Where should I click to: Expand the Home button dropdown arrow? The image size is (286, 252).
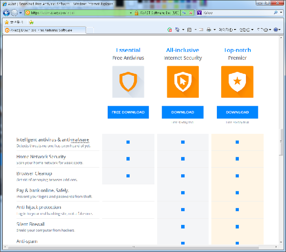183,30
